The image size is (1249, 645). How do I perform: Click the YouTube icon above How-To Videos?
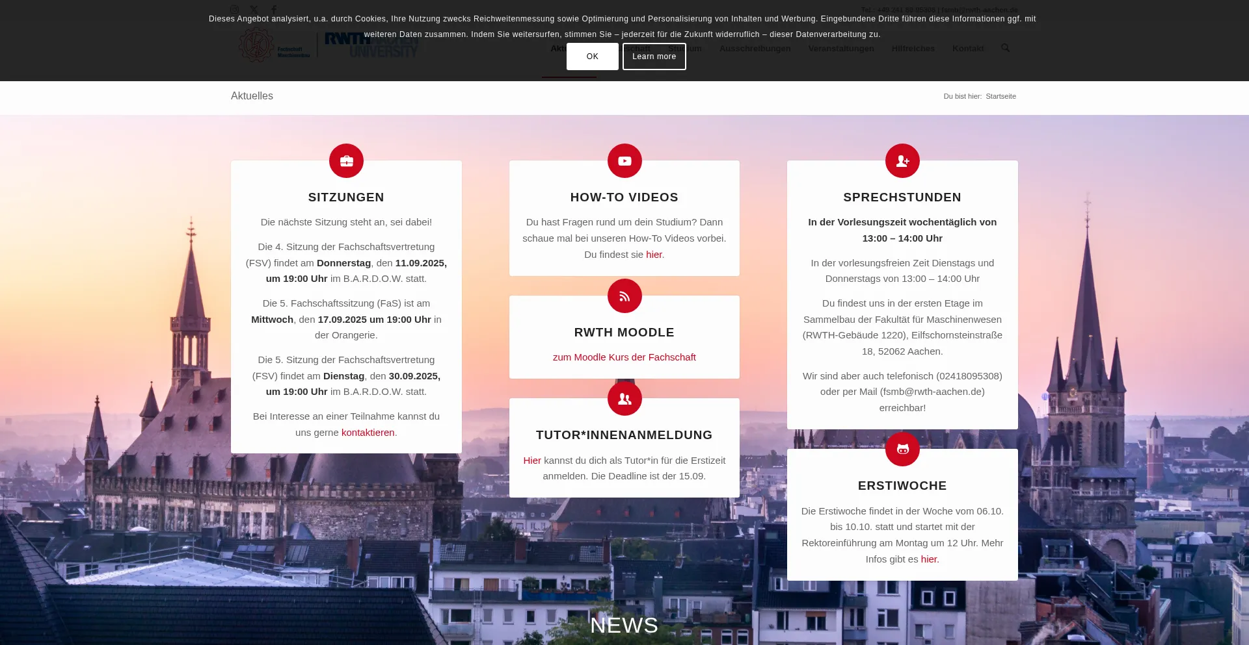[624, 160]
